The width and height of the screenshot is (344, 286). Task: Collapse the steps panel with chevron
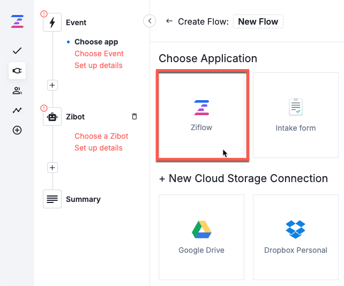pyautogui.click(x=149, y=21)
